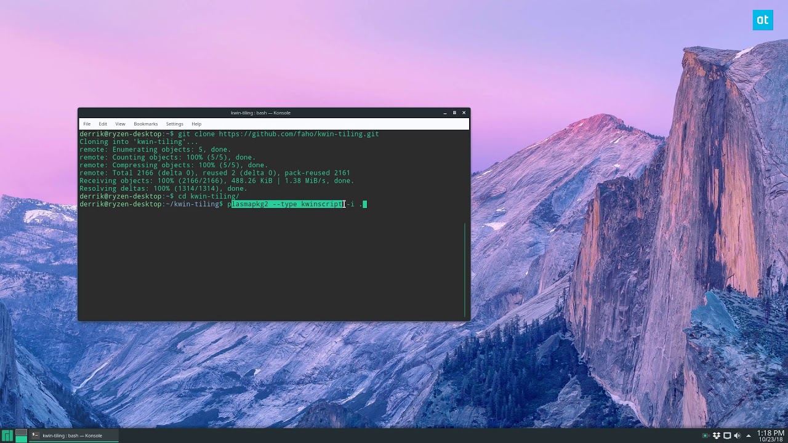788x443 pixels.
Task: Click the screen recording indicator icon
Action: pyautogui.click(x=706, y=436)
